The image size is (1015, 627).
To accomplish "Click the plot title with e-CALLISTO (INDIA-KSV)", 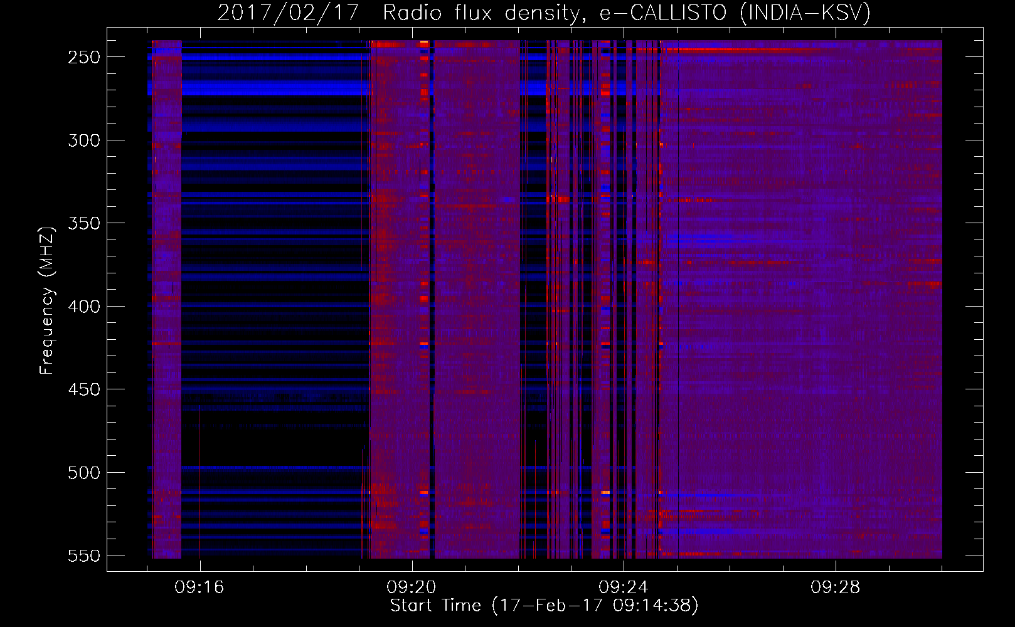I will pos(544,13).
